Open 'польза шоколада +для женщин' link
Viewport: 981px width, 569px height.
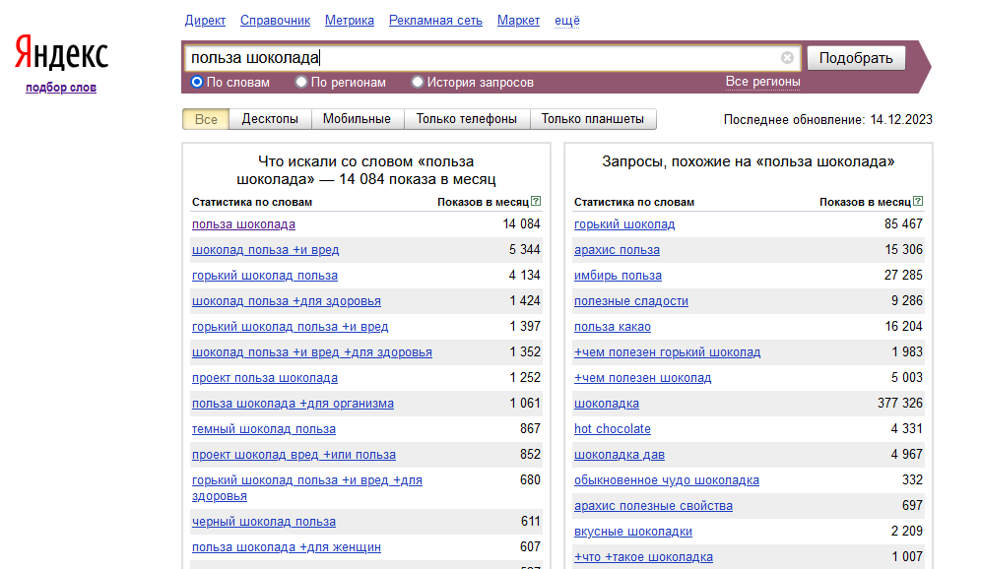[287, 547]
